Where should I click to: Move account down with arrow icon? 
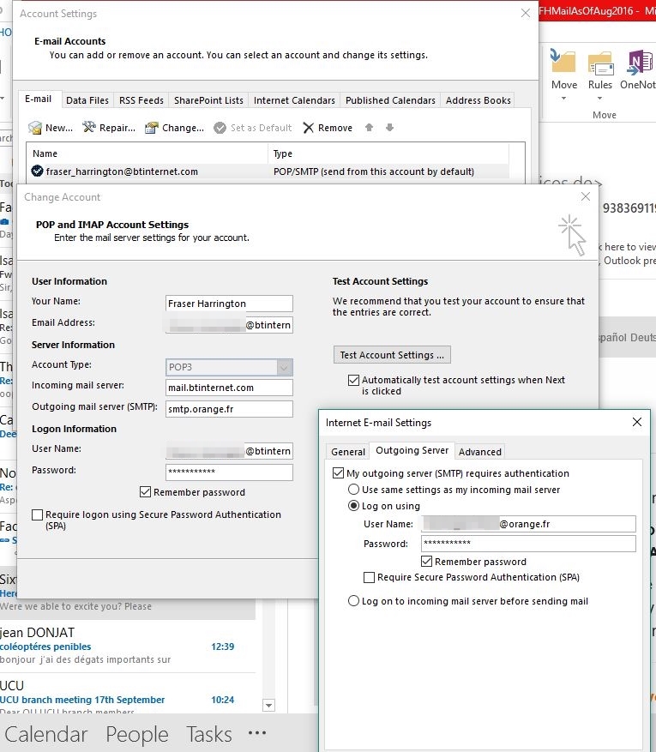[x=389, y=128]
